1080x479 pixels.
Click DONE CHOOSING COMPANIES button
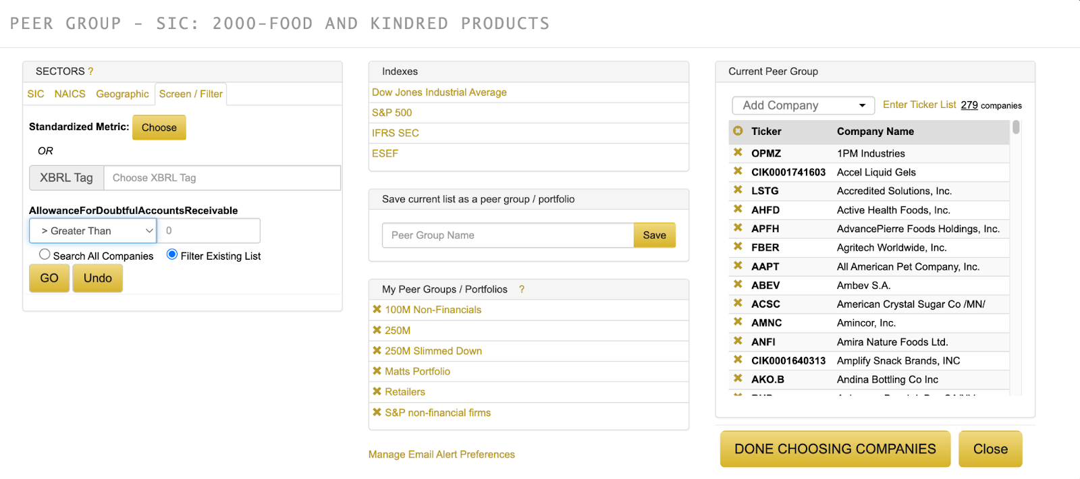pyautogui.click(x=835, y=449)
